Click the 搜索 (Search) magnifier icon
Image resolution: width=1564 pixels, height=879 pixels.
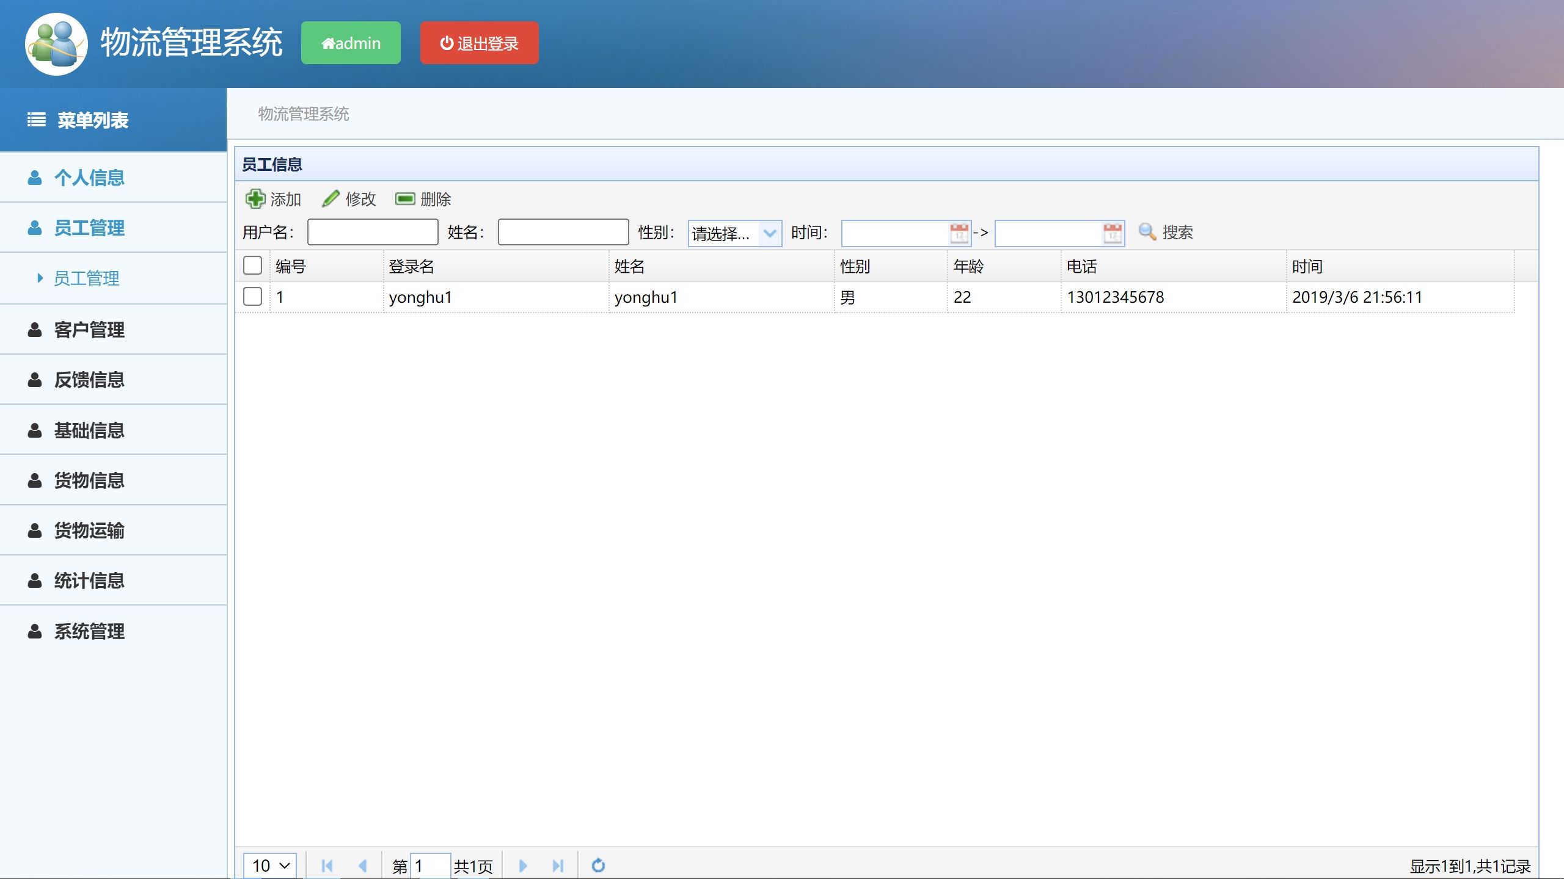click(x=1147, y=231)
